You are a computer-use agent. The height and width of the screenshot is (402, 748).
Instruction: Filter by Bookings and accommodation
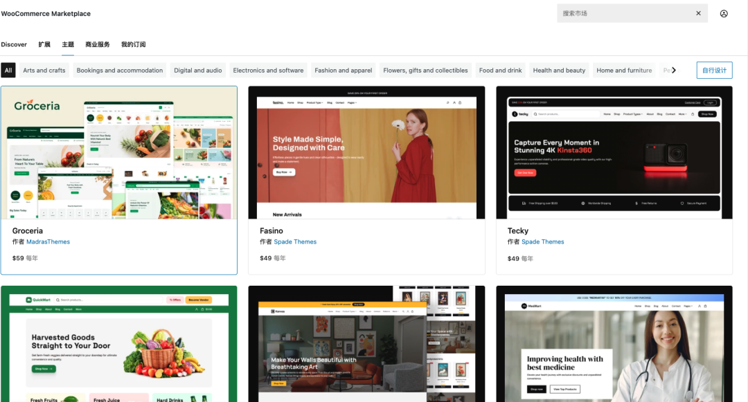[x=120, y=70]
